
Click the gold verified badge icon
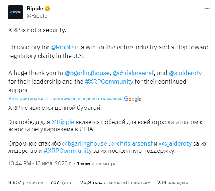point(47,9)
